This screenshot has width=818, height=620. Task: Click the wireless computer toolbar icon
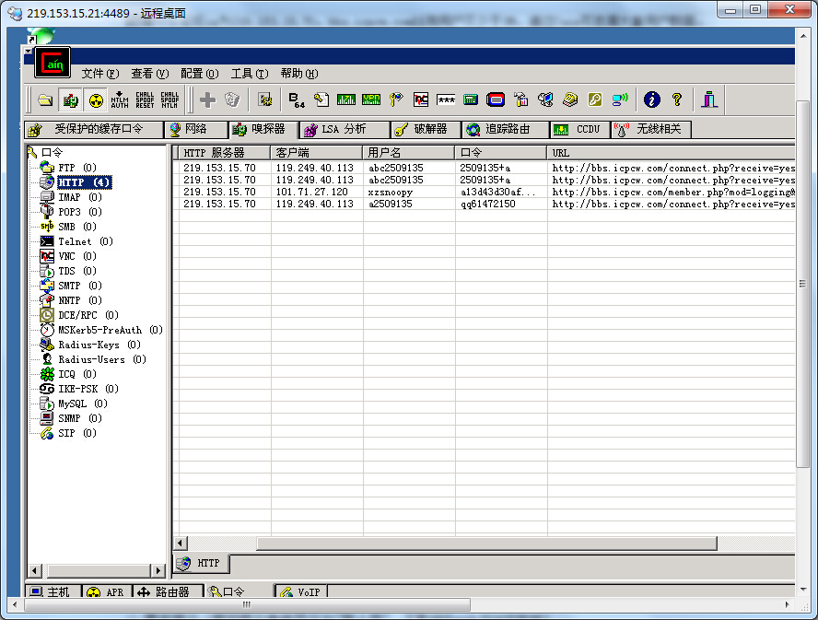620,99
